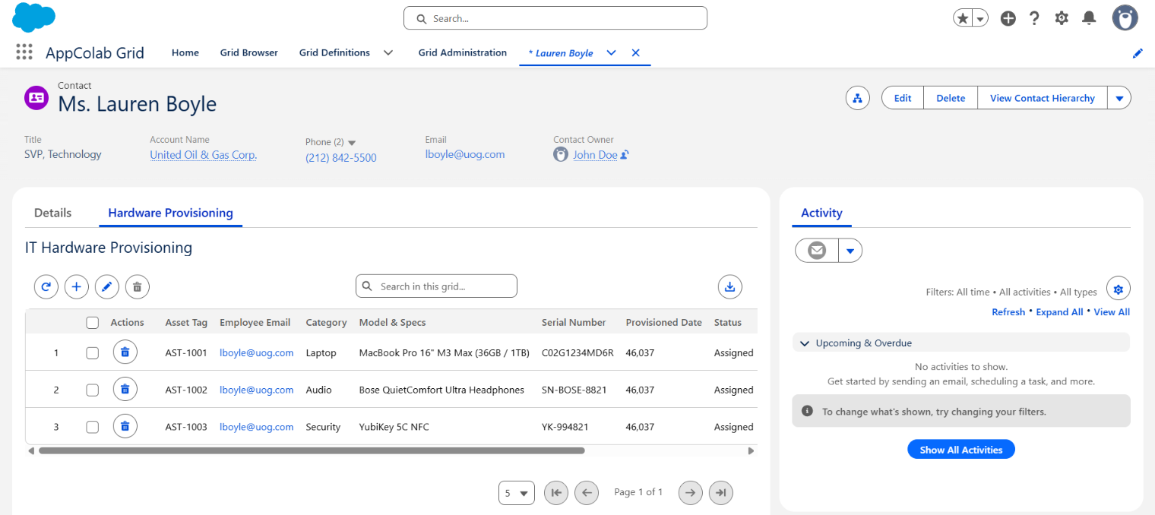The height and width of the screenshot is (515, 1155).
Task: Check the box for row AST-1002
Action: click(93, 390)
